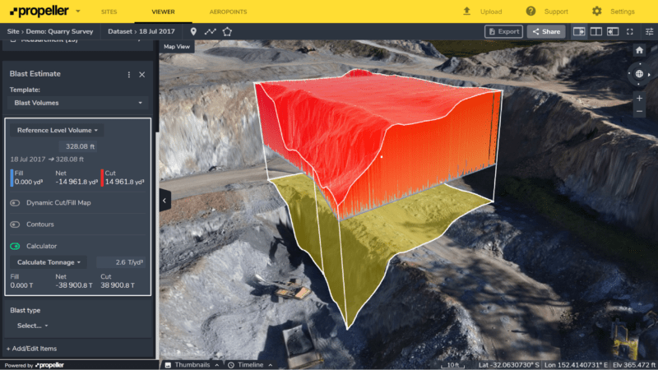Click the Home view icon
This screenshot has height=370, width=658.
point(639,50)
